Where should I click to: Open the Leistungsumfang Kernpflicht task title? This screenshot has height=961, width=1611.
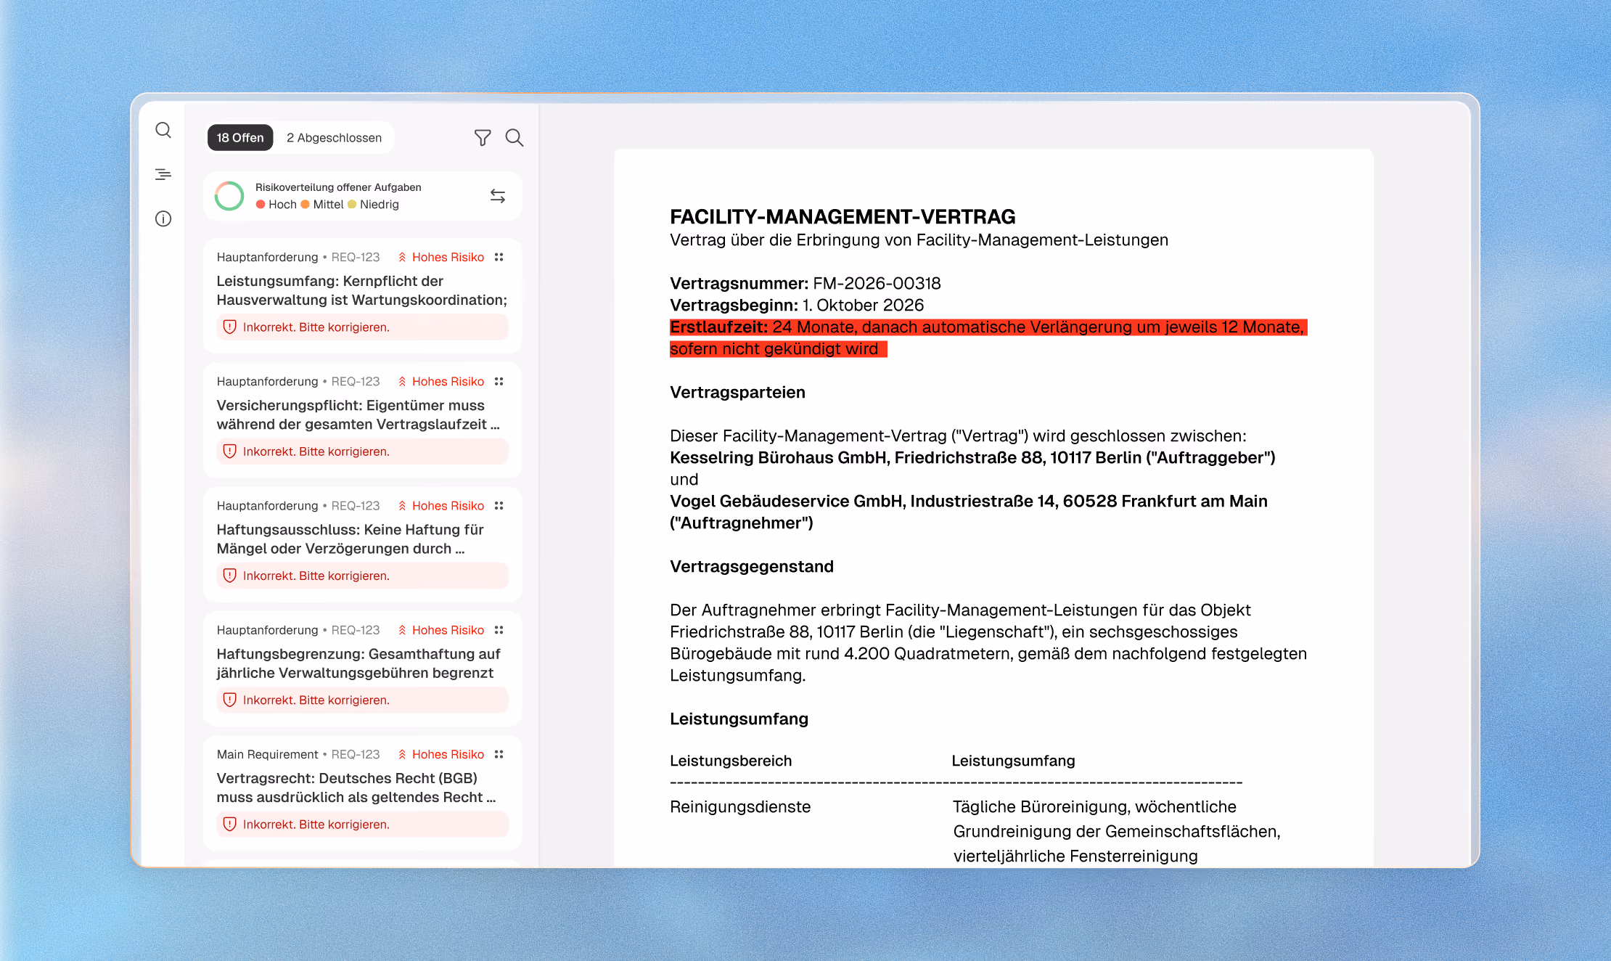(x=361, y=290)
